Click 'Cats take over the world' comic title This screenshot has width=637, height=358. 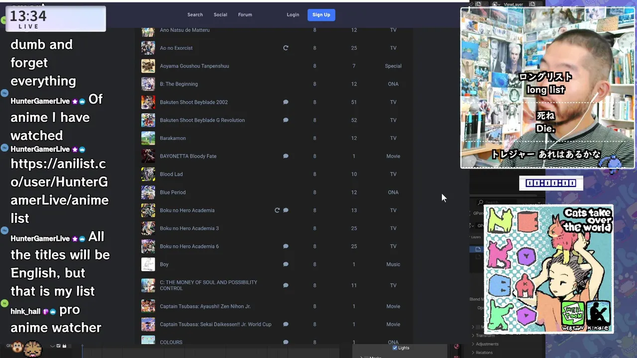tap(587, 220)
